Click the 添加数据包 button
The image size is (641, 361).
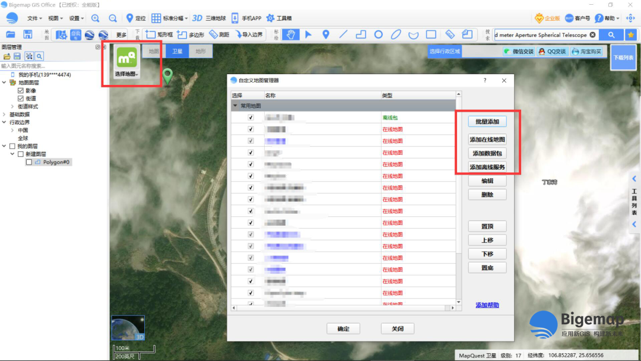coord(487,153)
